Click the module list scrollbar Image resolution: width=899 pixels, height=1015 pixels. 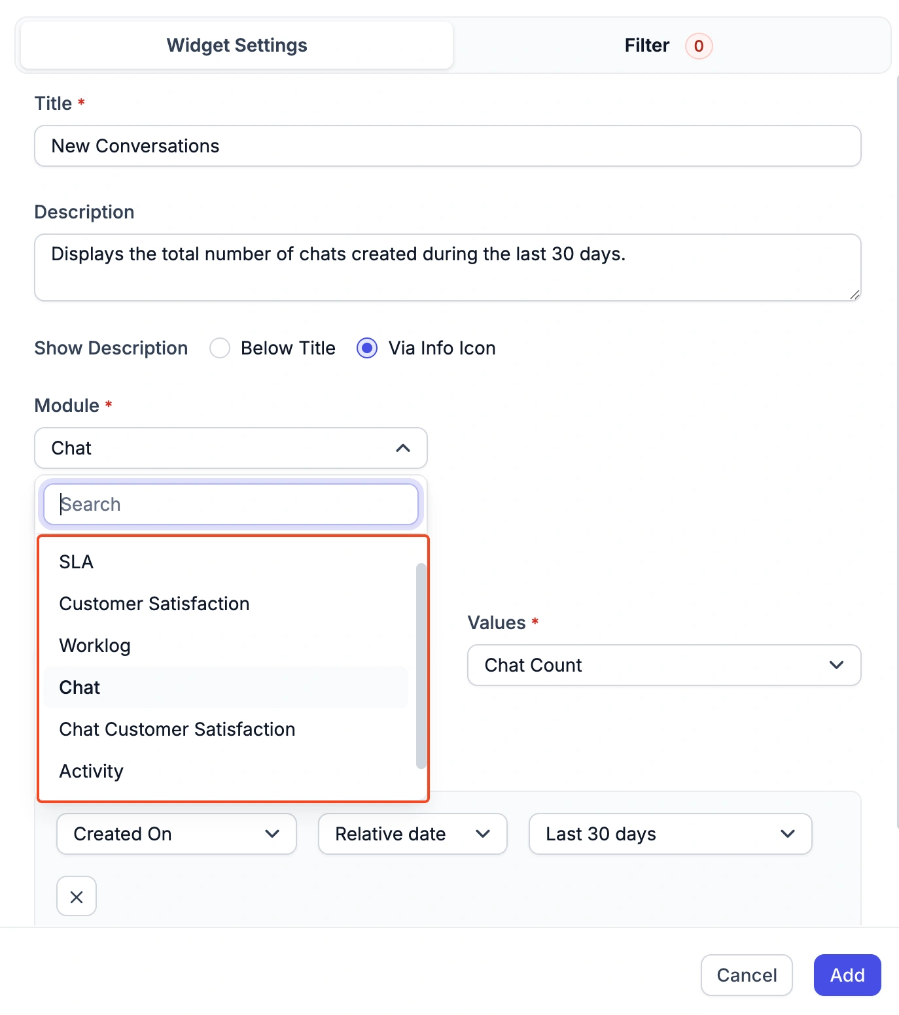(x=421, y=666)
